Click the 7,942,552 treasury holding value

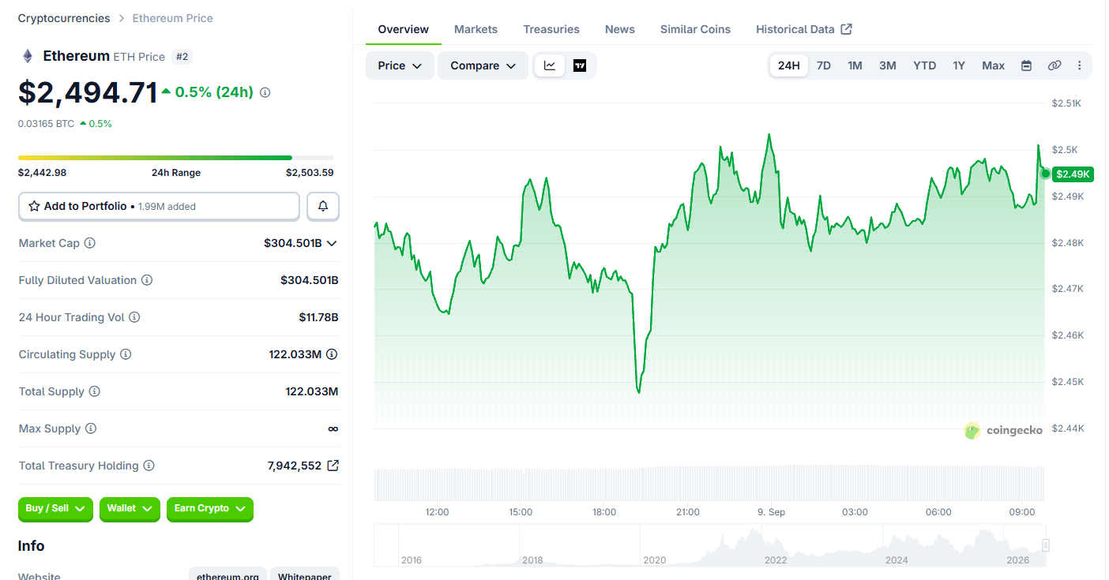click(x=295, y=466)
